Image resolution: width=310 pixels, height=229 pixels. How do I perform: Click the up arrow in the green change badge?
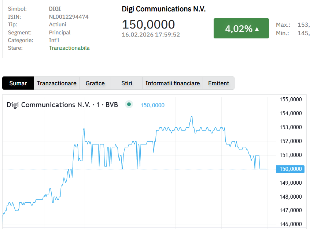click(x=257, y=29)
